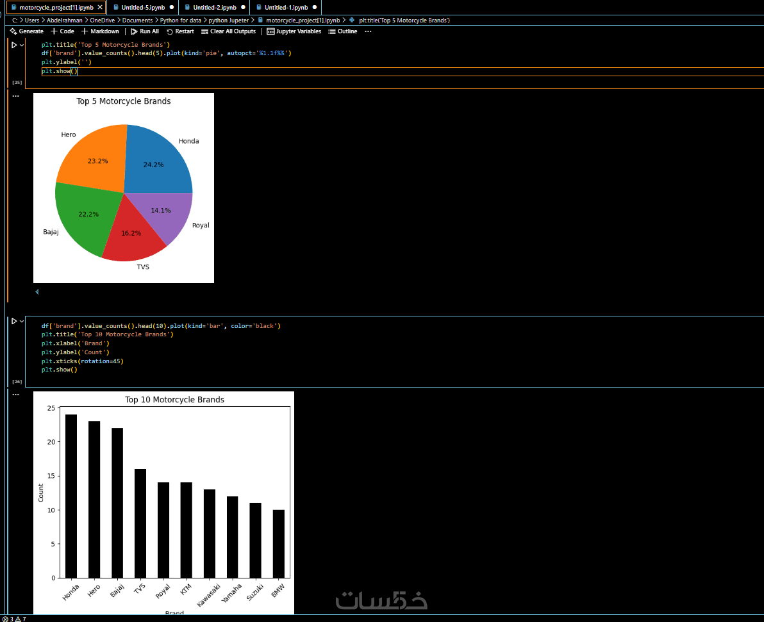
Task: Click unsaved dot on Untitled-2.ipynb tab
Action: point(243,7)
